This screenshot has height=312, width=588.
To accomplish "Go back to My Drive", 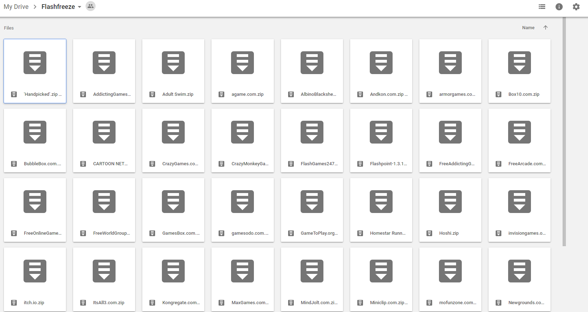I will point(16,7).
